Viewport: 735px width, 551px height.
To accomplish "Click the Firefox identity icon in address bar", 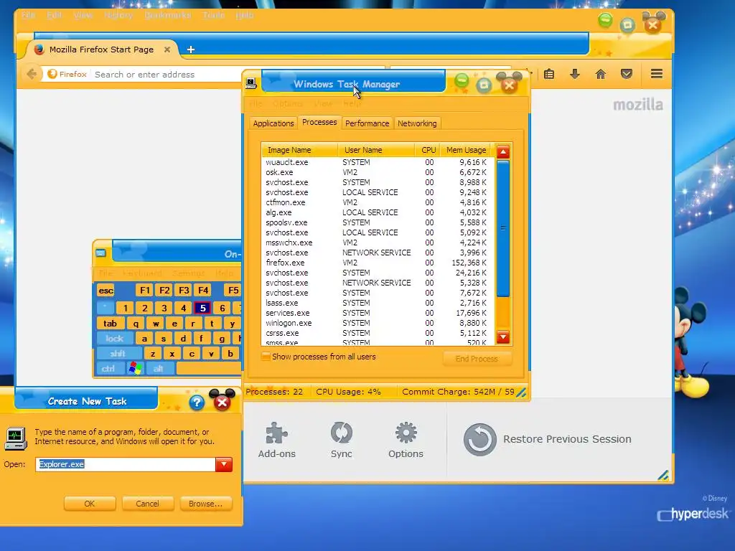I will (x=67, y=74).
